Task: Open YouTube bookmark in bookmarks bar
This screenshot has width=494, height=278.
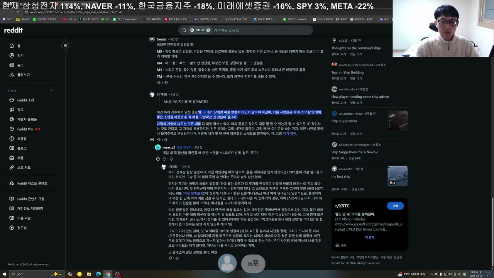Action: tap(69, 19)
